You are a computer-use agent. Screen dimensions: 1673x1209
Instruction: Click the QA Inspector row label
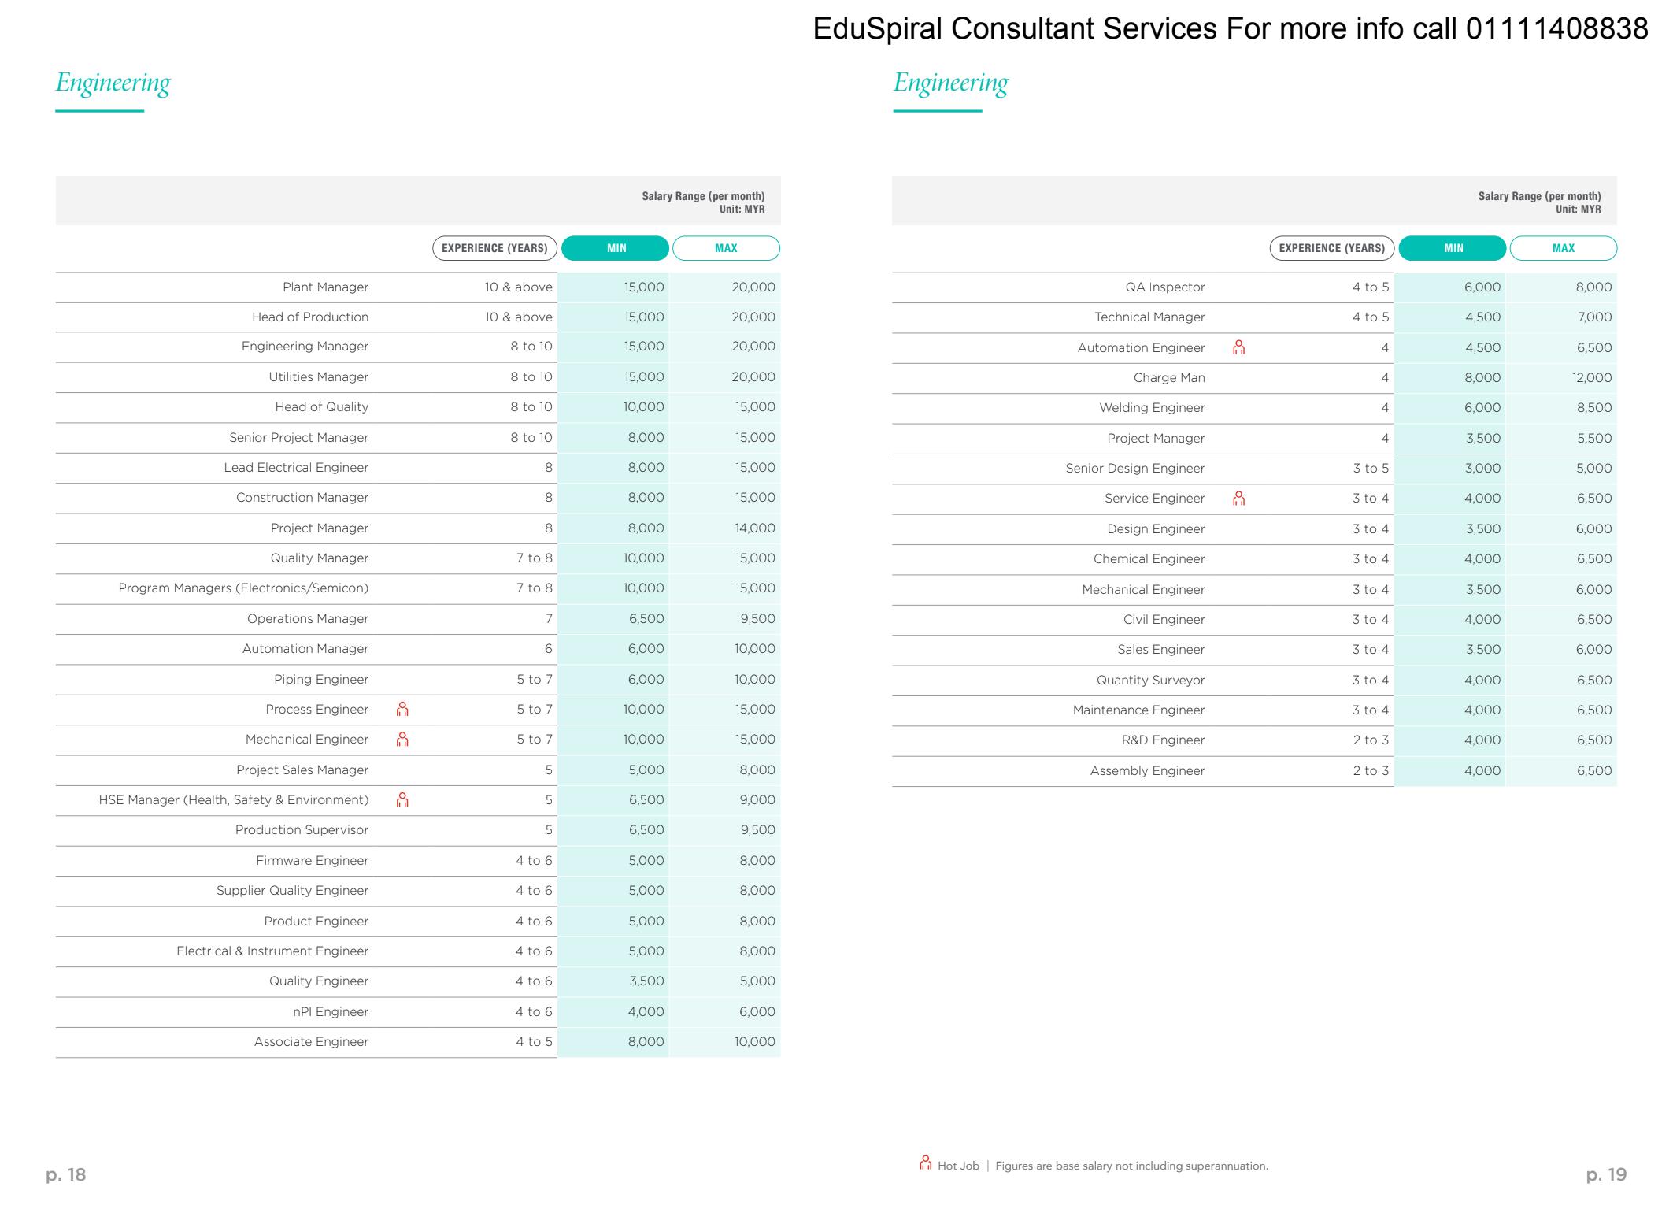pos(1164,287)
